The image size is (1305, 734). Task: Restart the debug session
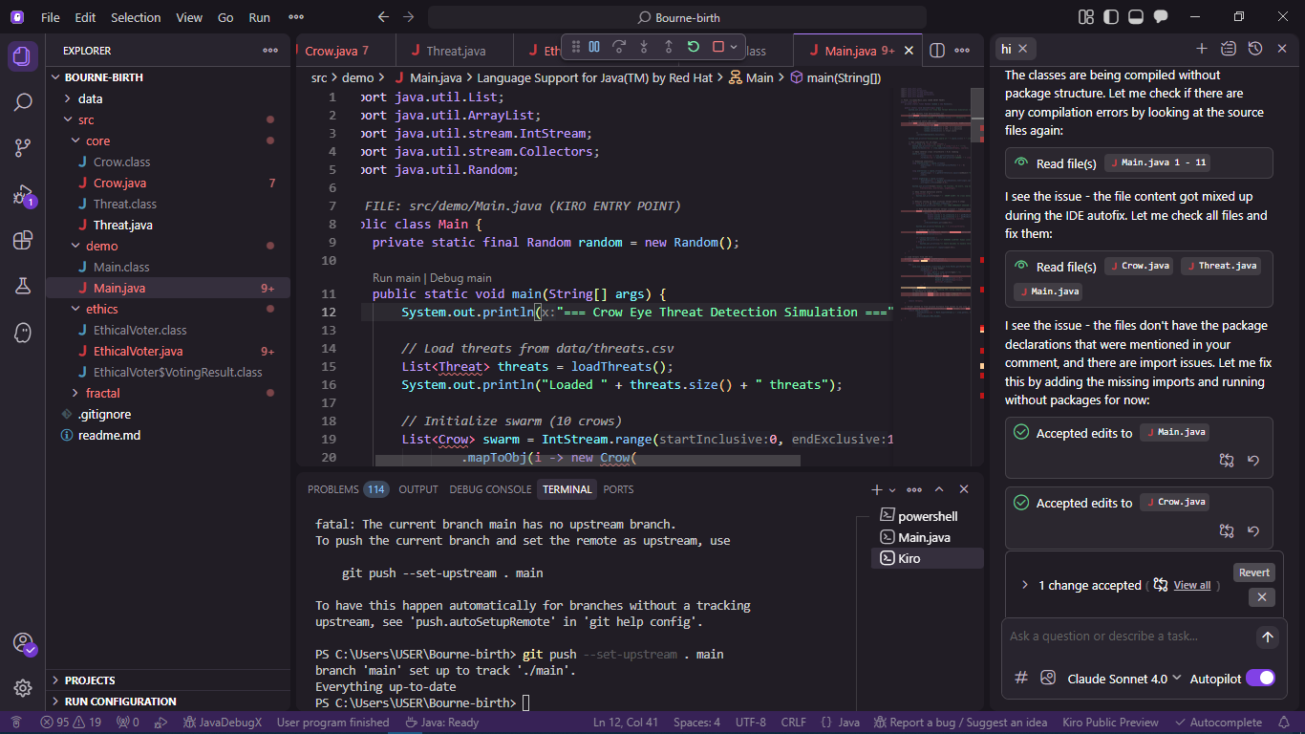(694, 47)
